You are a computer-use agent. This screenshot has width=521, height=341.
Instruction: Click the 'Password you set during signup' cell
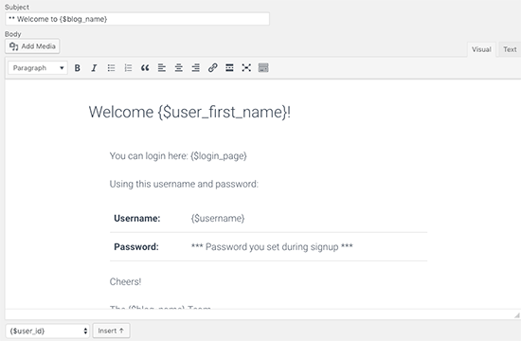(x=272, y=247)
